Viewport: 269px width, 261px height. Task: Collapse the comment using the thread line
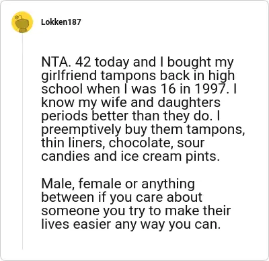(x=22, y=142)
